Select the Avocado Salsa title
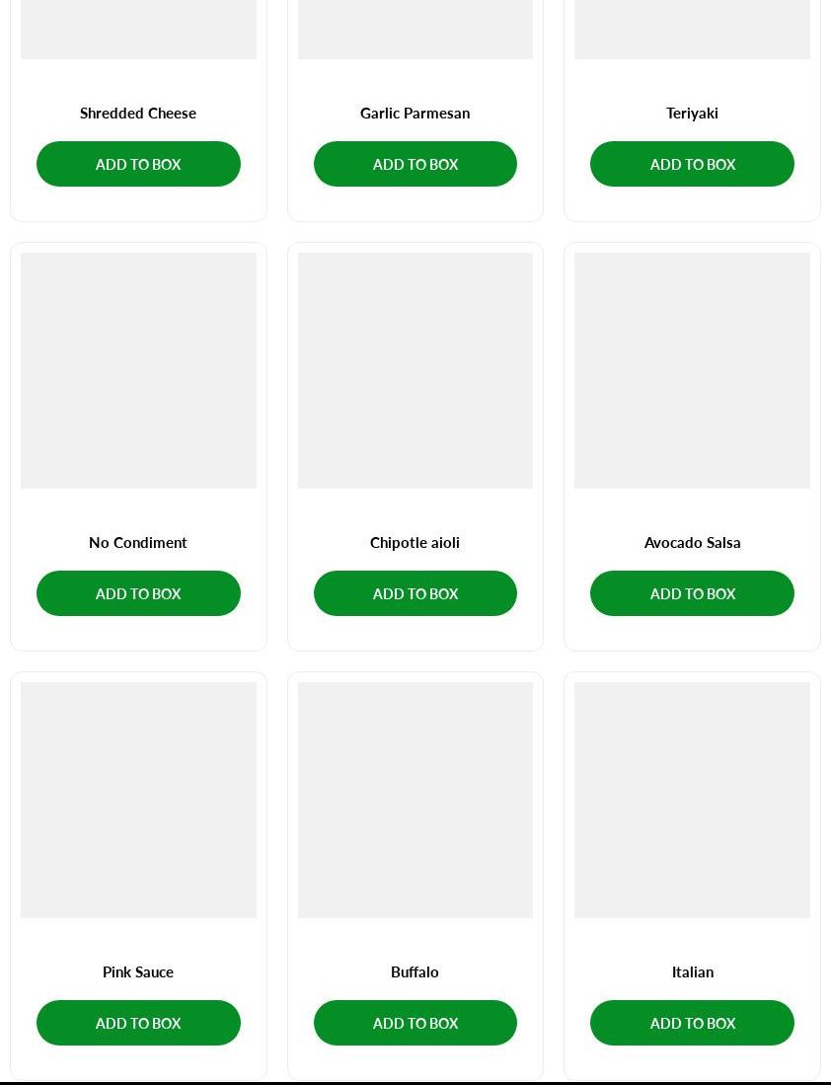This screenshot has width=831, height=1085. (692, 543)
